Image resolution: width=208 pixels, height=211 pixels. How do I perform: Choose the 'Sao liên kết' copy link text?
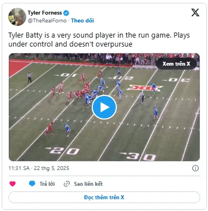[x=88, y=184]
